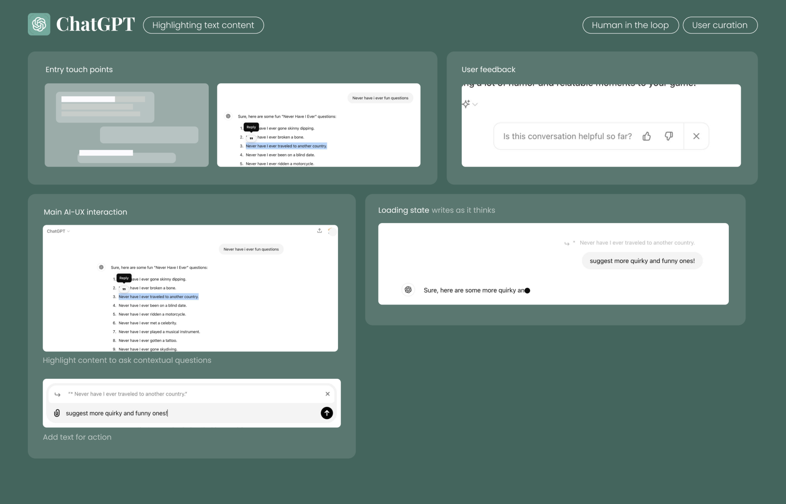The height and width of the screenshot is (504, 786).
Task: Click the paperclip attach file icon
Action: pos(57,413)
